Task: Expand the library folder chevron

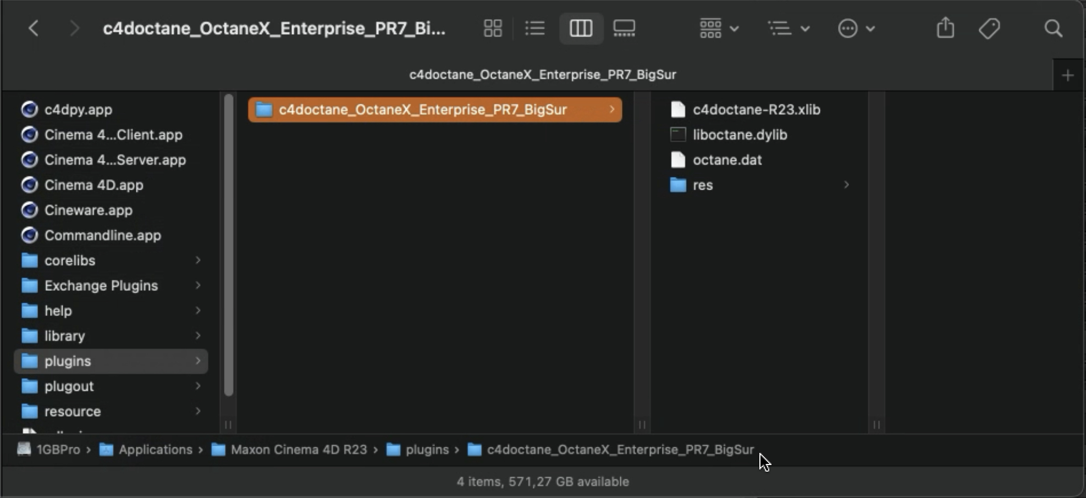Action: pos(198,336)
